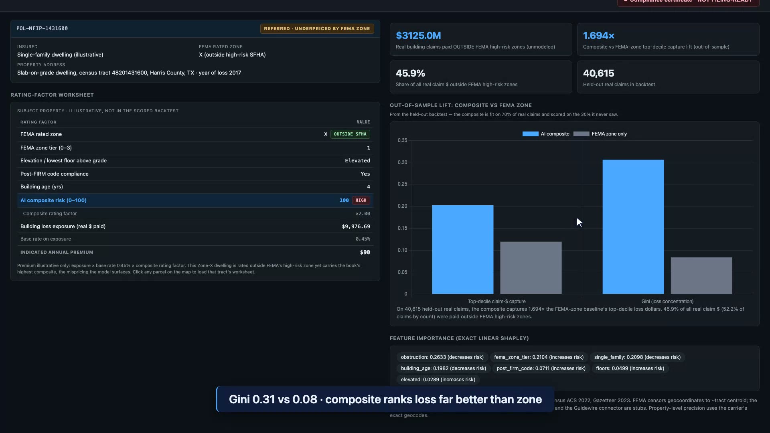The image size is (770, 433).
Task: Click the elevated: 0.0289 feature chip
Action: click(x=438, y=380)
